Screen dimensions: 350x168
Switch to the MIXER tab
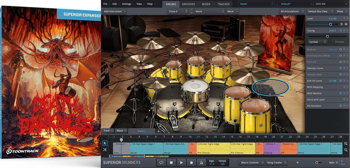click(x=206, y=4)
